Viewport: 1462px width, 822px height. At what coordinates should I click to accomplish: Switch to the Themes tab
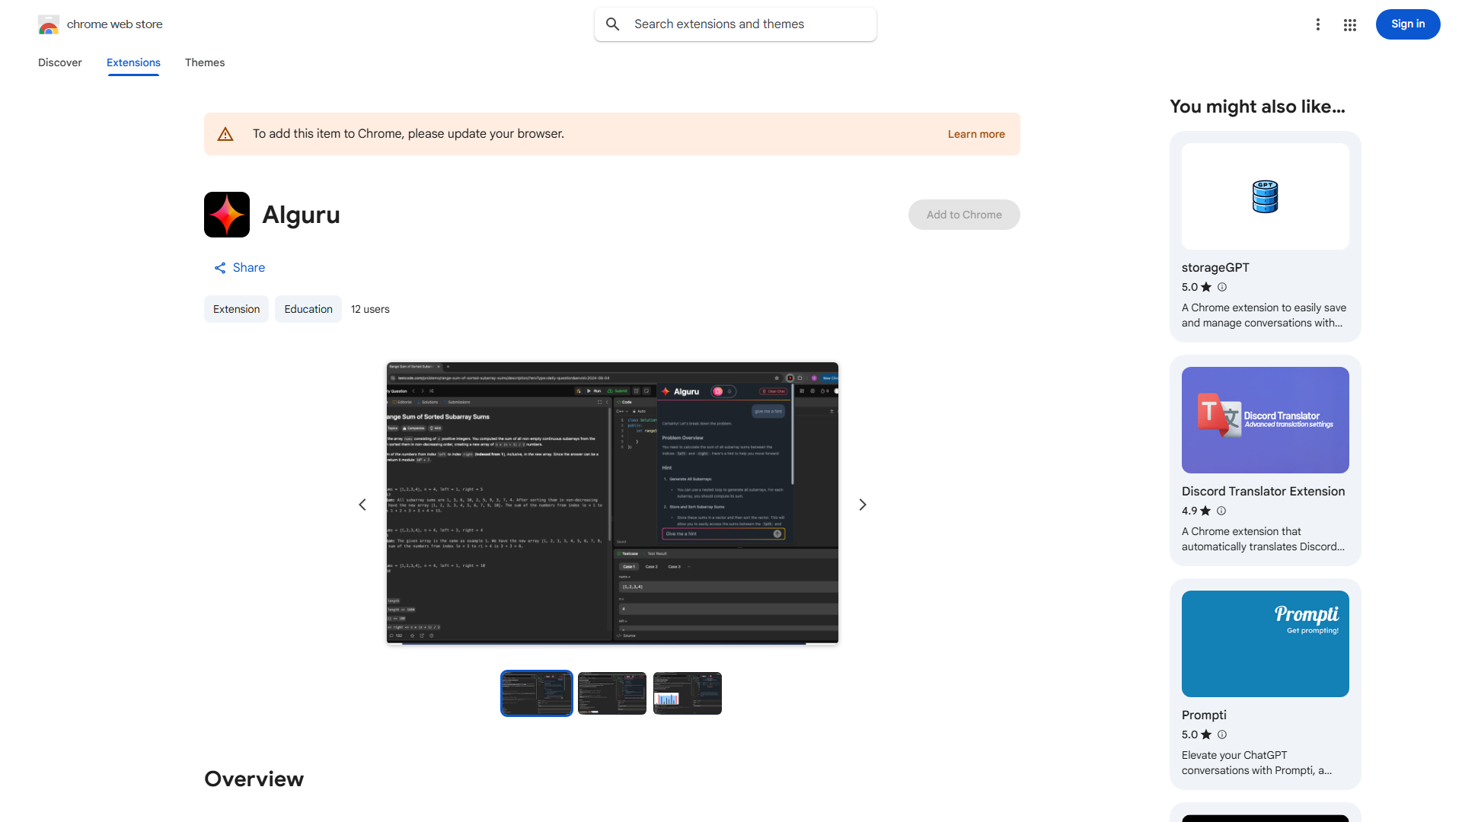pos(205,62)
